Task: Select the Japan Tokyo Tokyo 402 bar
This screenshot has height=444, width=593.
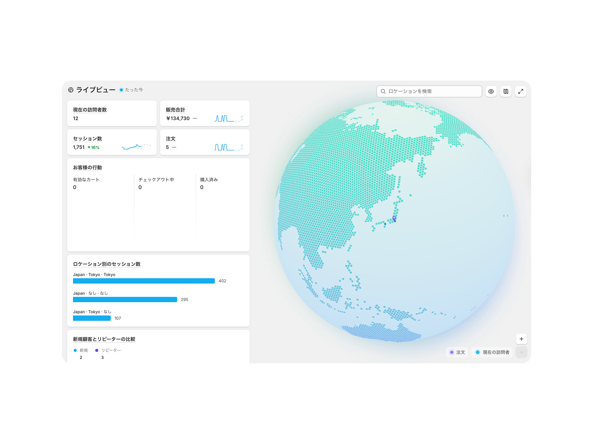Action: click(144, 281)
